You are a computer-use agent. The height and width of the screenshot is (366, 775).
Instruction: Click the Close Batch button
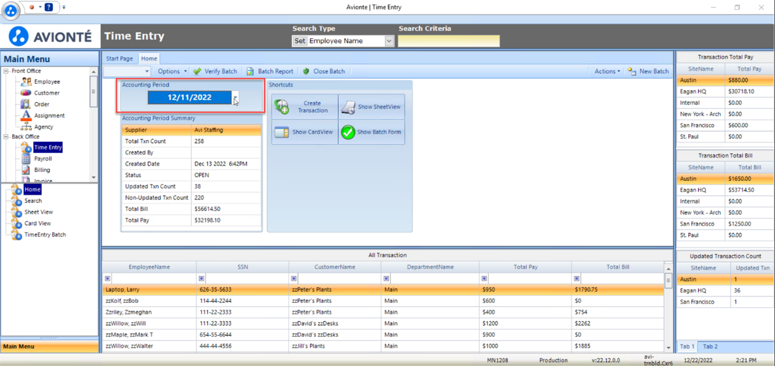point(324,71)
